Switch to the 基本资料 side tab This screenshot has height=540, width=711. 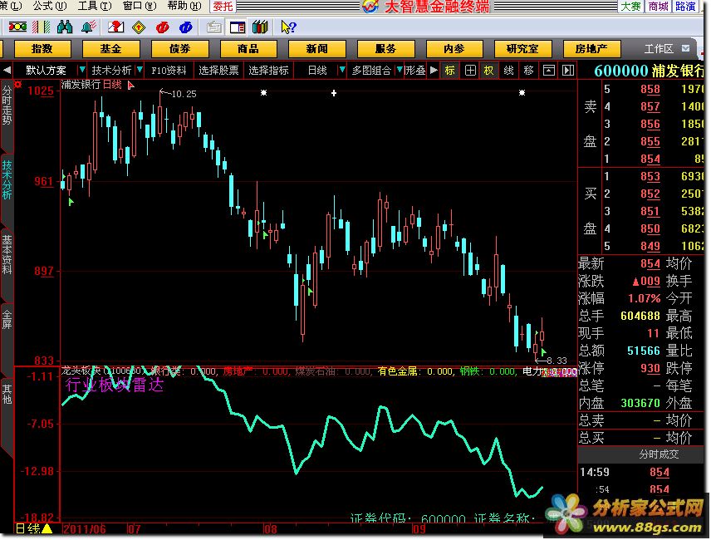pos(7,254)
